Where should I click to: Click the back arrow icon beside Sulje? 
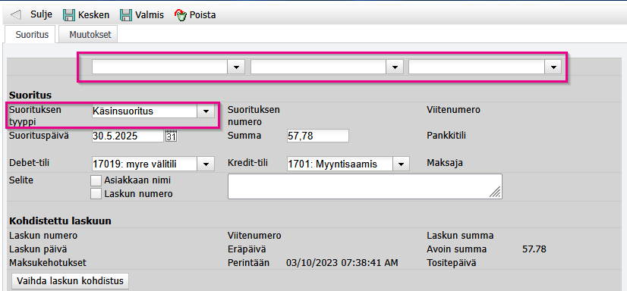pos(15,15)
